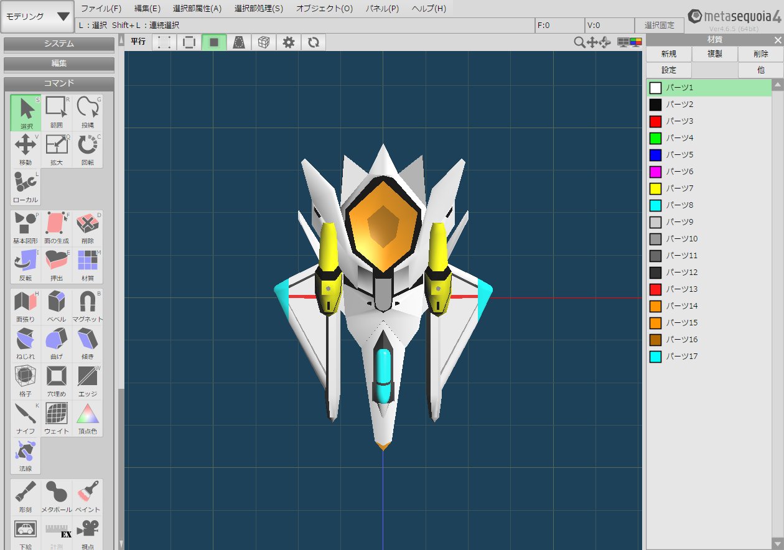Select the 材質 material tool in the command panel
This screenshot has width=784, height=550.
88,266
